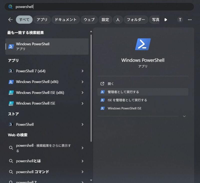Open the three-dot options menu
Image resolution: width=200 pixels, height=183 pixels.
tap(190, 20)
